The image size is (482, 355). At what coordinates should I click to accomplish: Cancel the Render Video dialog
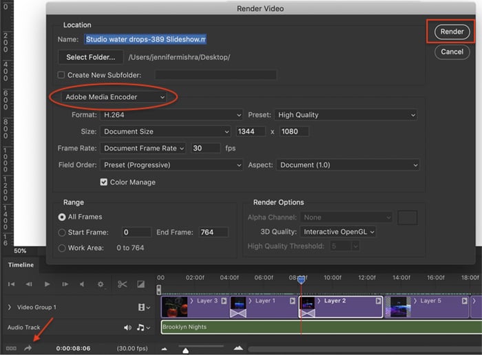click(x=452, y=52)
